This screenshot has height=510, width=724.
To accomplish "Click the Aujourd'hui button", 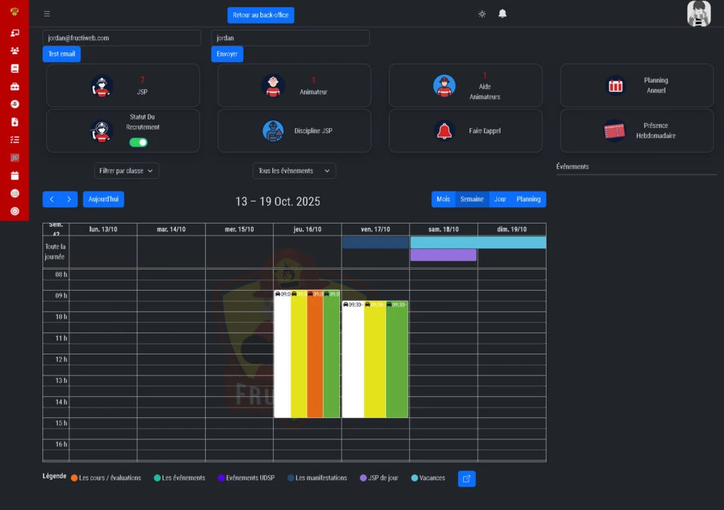I will 103,199.
